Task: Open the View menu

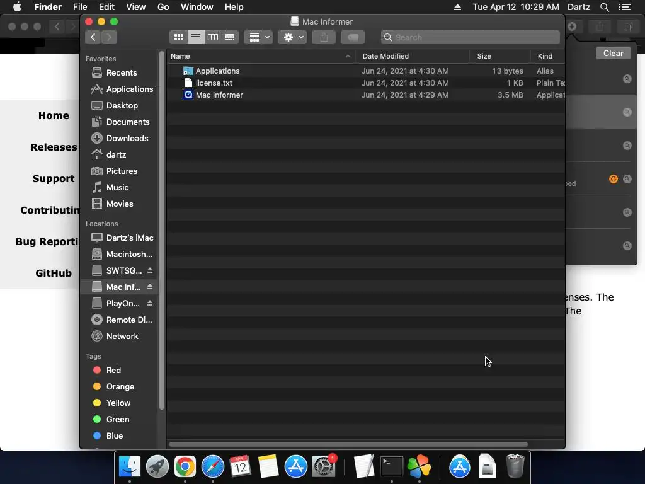Action: tap(136, 7)
